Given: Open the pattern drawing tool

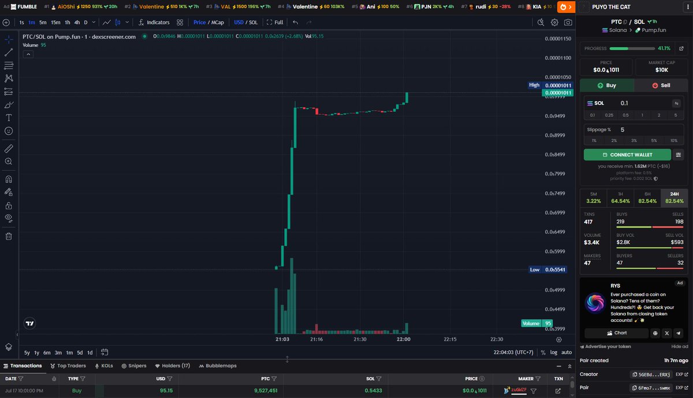Looking at the screenshot, I should (x=9, y=79).
